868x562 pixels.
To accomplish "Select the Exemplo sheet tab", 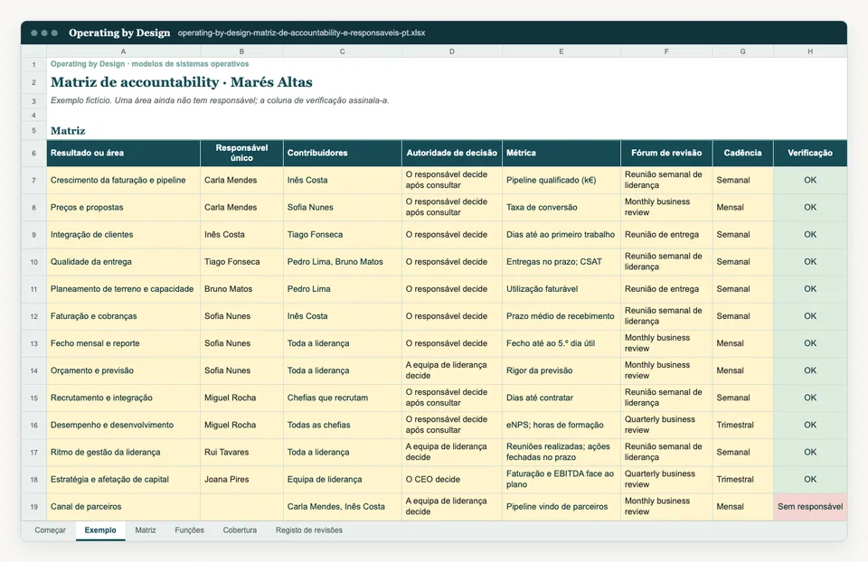I will (x=100, y=529).
